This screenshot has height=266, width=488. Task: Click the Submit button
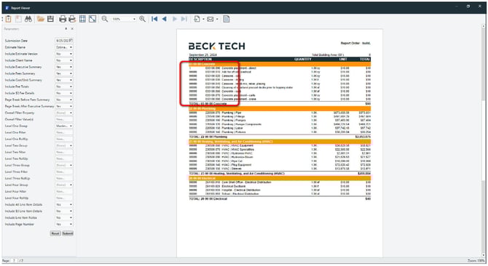coord(68,233)
